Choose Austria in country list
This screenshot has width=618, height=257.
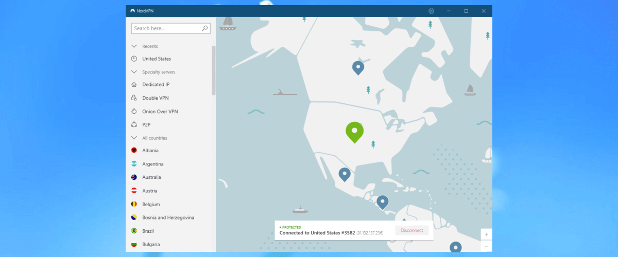pos(150,191)
